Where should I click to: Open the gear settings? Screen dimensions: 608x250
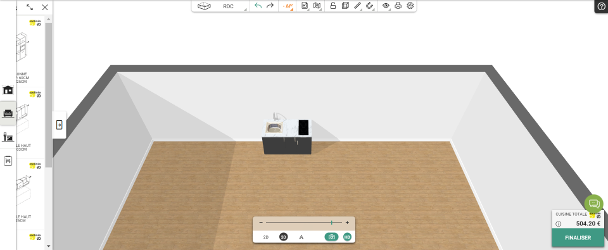pyautogui.click(x=410, y=6)
